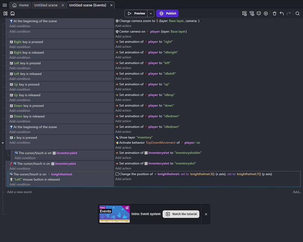Undo the last change with the undo arrow

(281, 13)
